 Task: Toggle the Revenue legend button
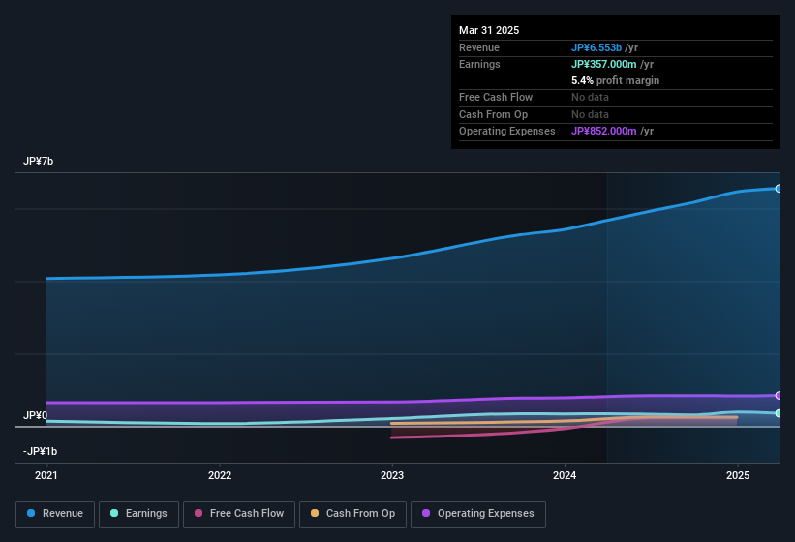click(x=55, y=514)
